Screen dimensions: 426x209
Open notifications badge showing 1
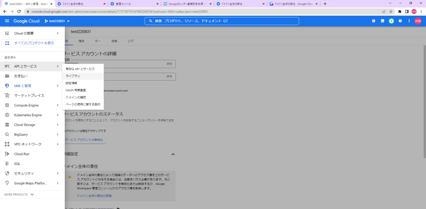[x=391, y=21]
